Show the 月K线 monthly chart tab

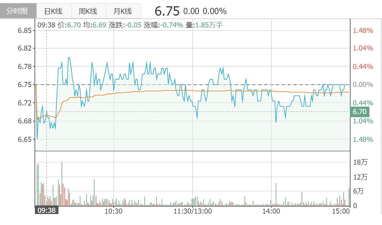pyautogui.click(x=122, y=11)
